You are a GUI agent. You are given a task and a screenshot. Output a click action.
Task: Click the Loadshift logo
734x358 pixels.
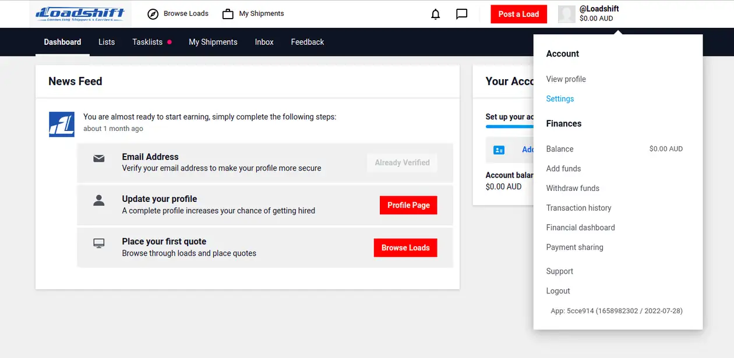[80, 14]
